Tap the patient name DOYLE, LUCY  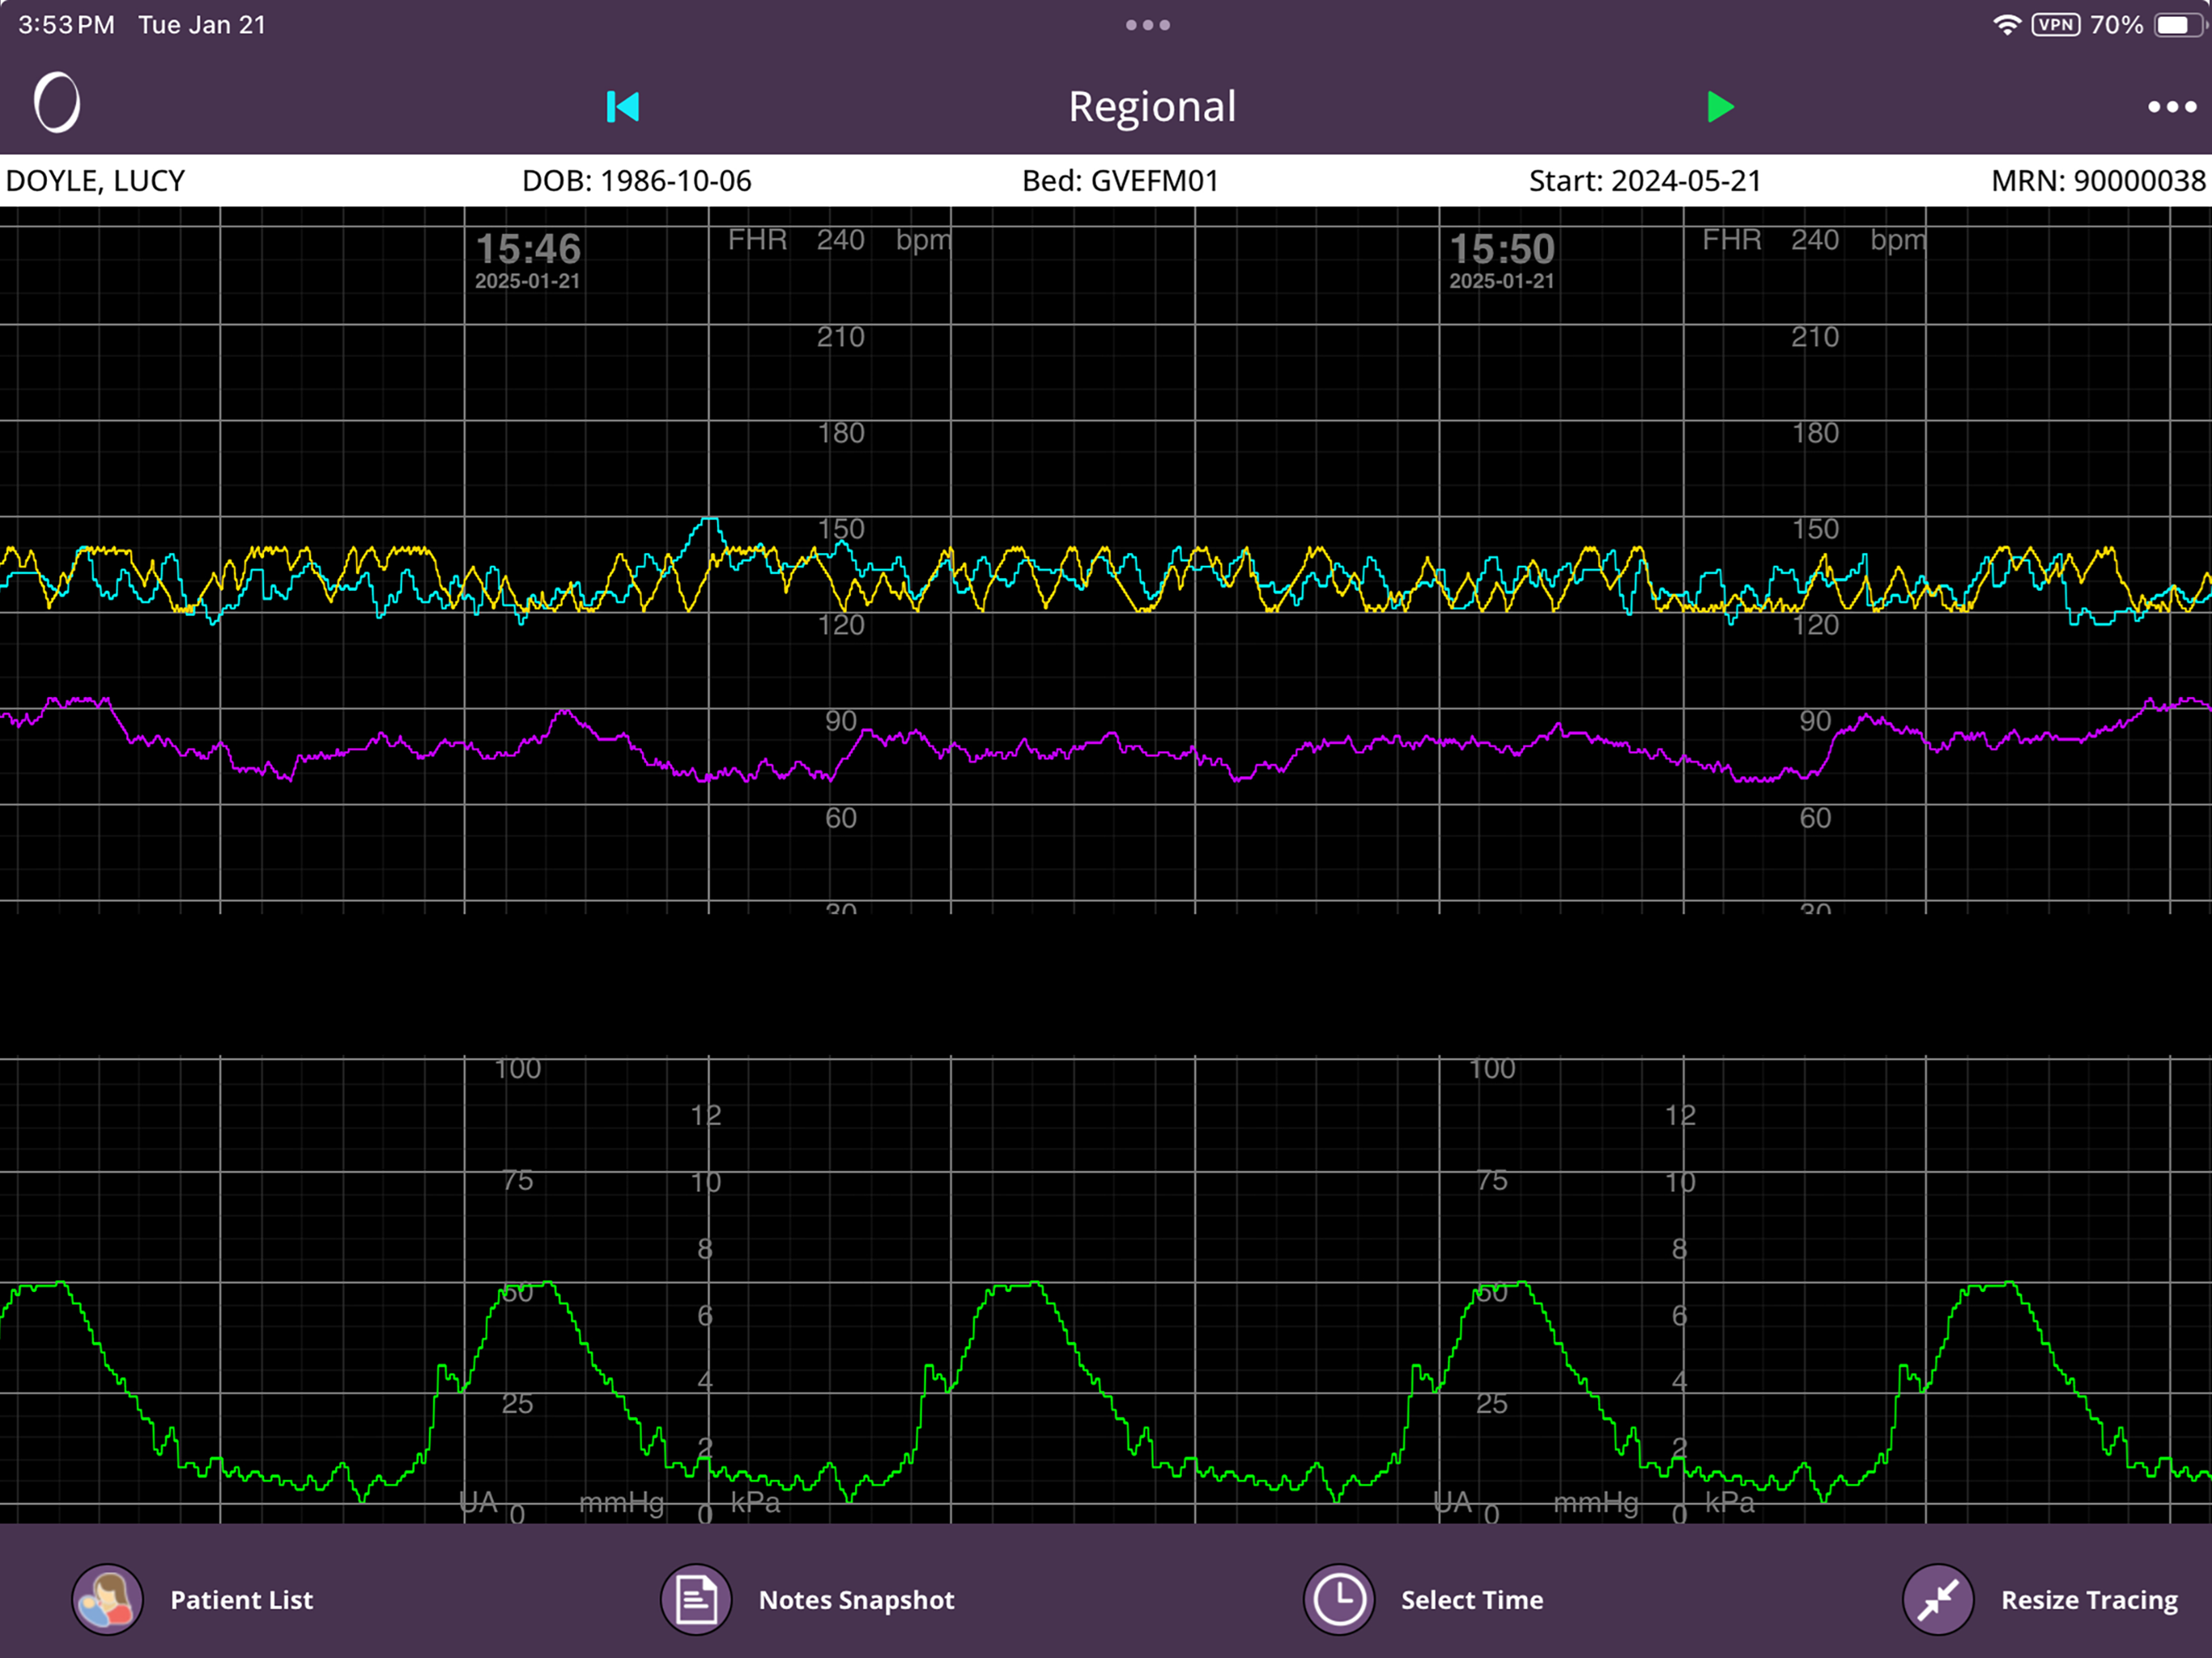[x=95, y=181]
